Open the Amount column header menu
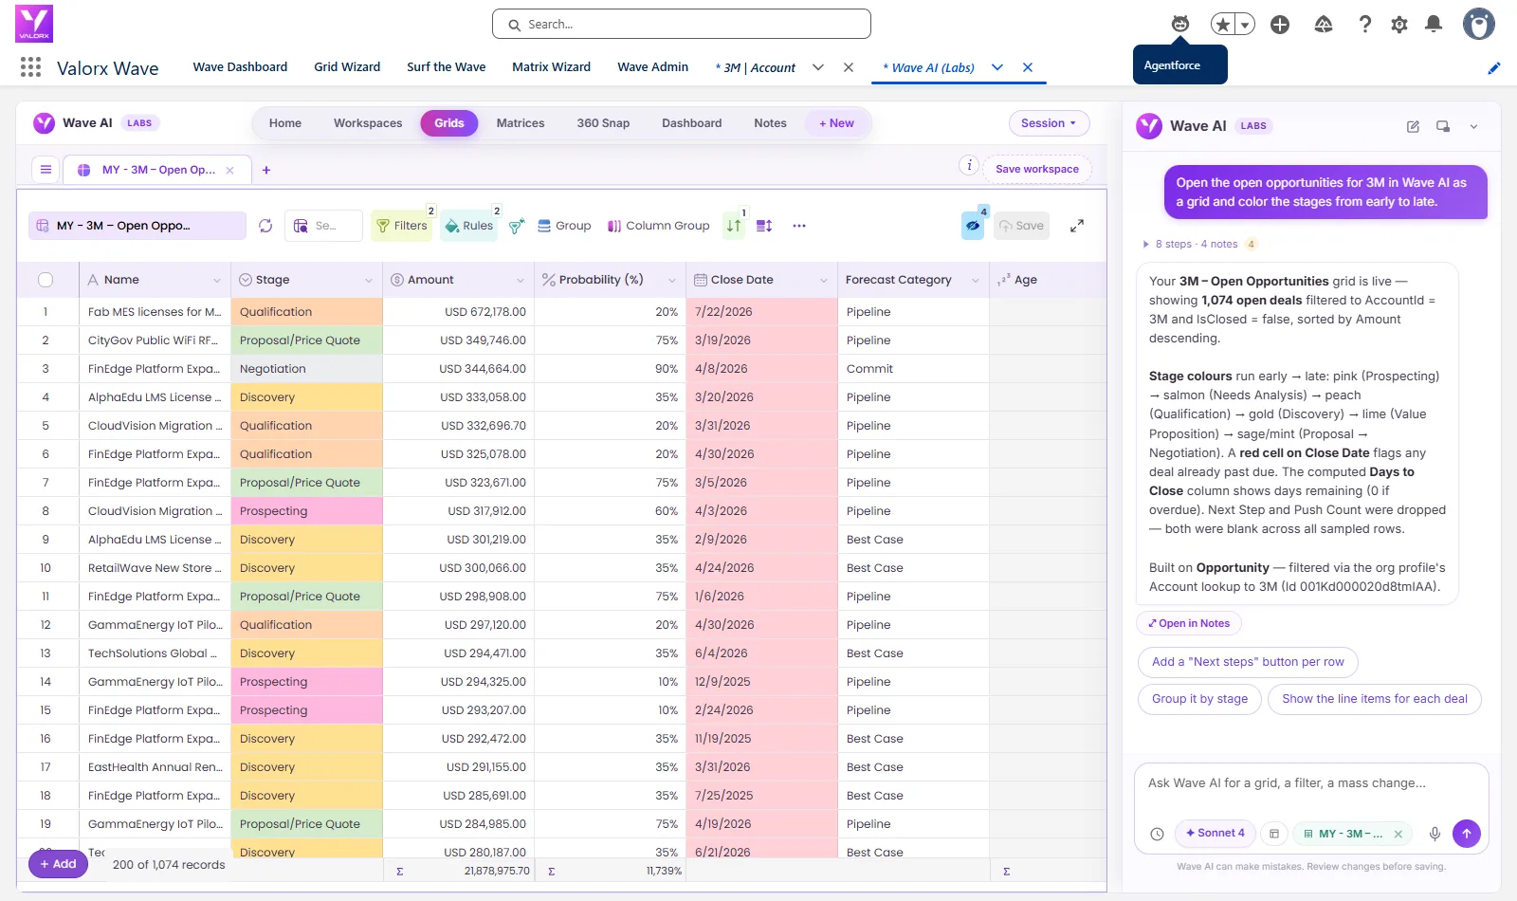The image size is (1517, 901). (x=521, y=281)
